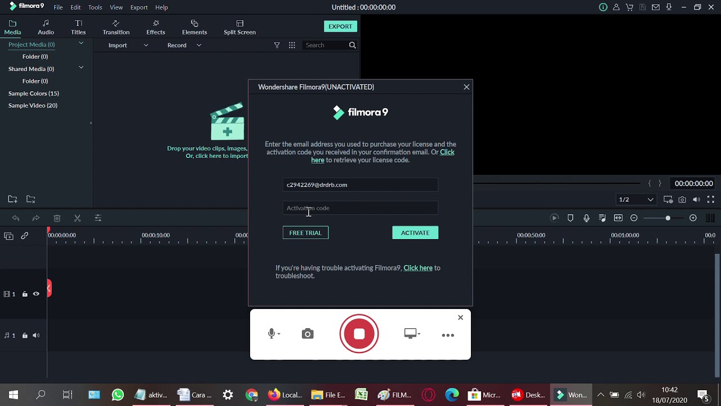This screenshot has width=721, height=406.
Task: Click here link to troubleshoot activation
Action: (x=418, y=268)
